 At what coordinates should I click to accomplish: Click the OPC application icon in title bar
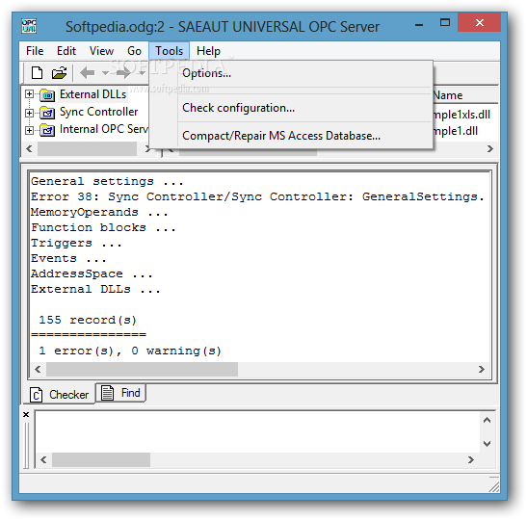coord(29,26)
